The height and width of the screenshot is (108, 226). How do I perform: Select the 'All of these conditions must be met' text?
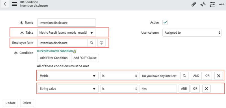63,66
